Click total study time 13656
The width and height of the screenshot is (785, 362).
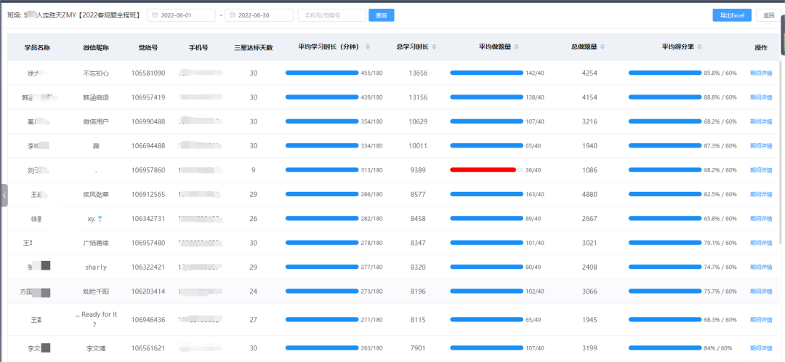click(x=418, y=73)
